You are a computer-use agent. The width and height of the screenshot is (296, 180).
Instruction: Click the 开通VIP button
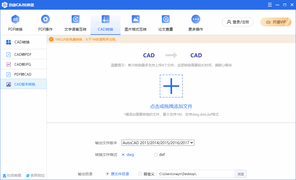[276, 22]
